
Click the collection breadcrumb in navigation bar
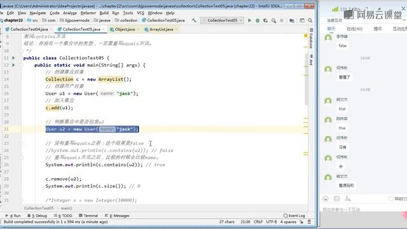126,20
